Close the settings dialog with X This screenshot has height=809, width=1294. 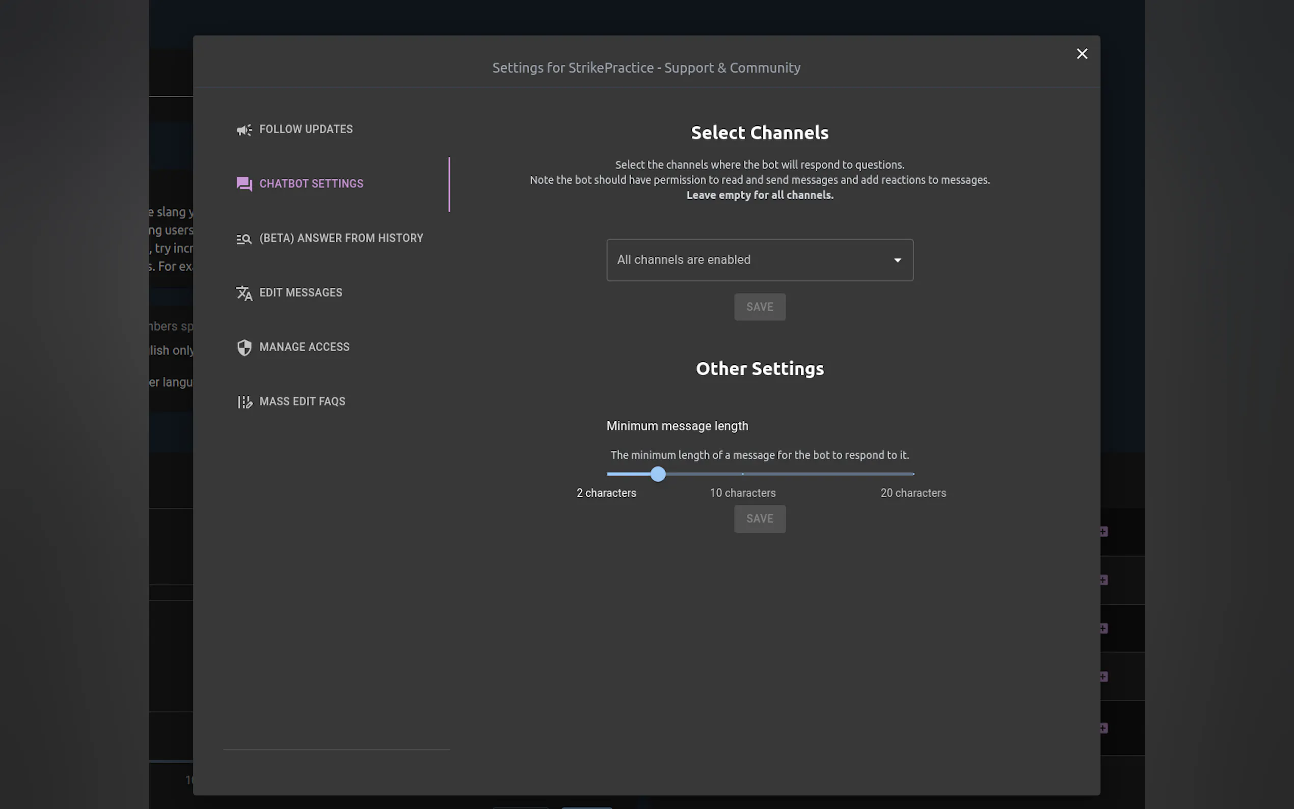point(1082,53)
